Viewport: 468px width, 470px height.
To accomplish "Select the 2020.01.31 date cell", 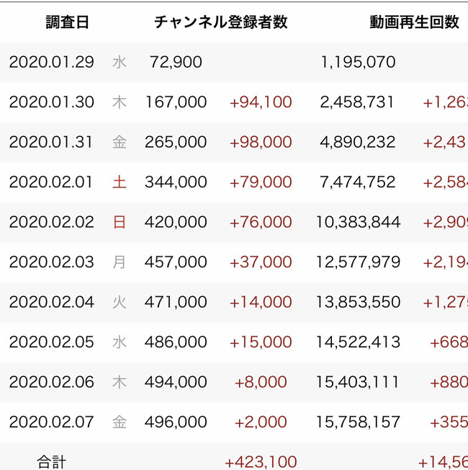I will click(51, 142).
